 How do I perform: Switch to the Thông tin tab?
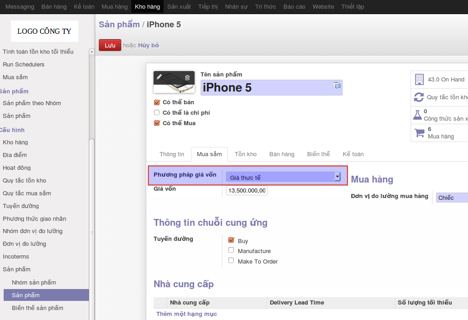[172, 154]
